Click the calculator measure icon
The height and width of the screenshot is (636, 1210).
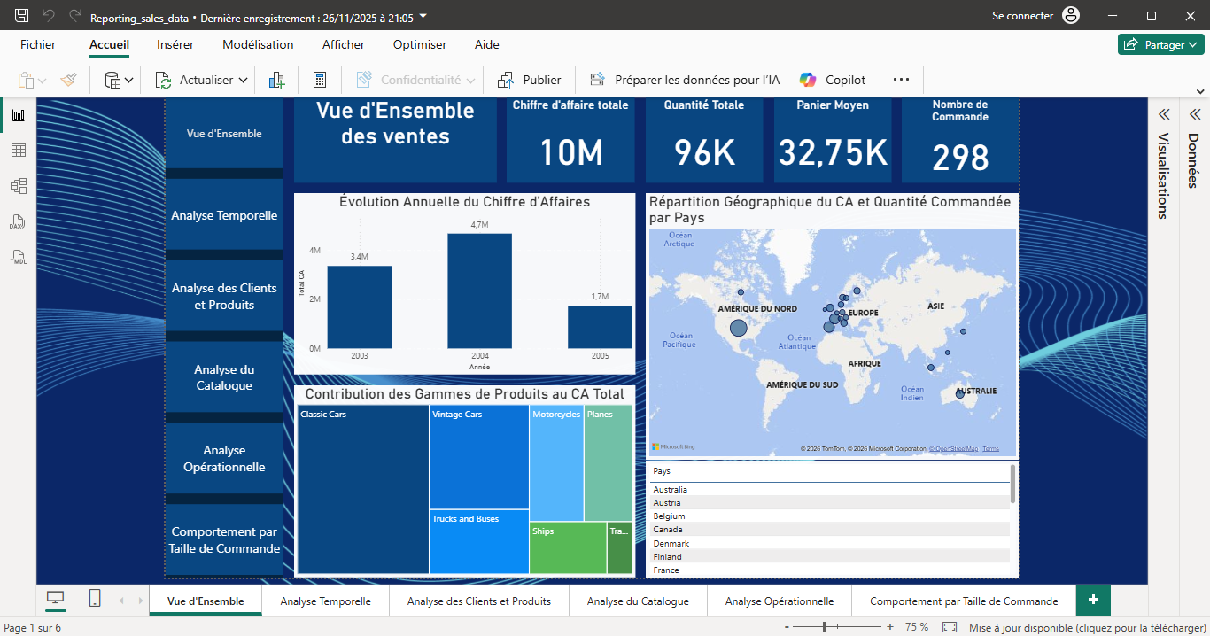pos(321,80)
